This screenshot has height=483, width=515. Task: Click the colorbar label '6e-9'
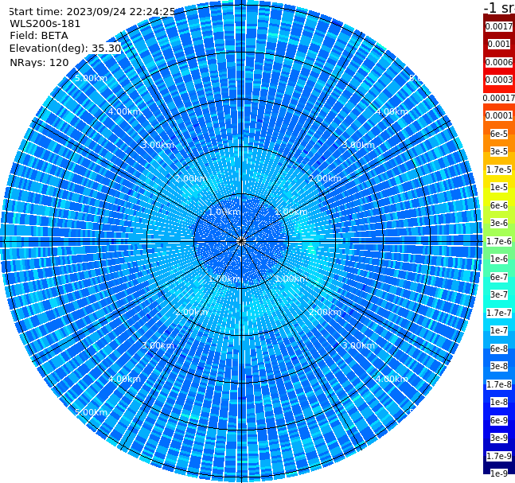click(499, 420)
